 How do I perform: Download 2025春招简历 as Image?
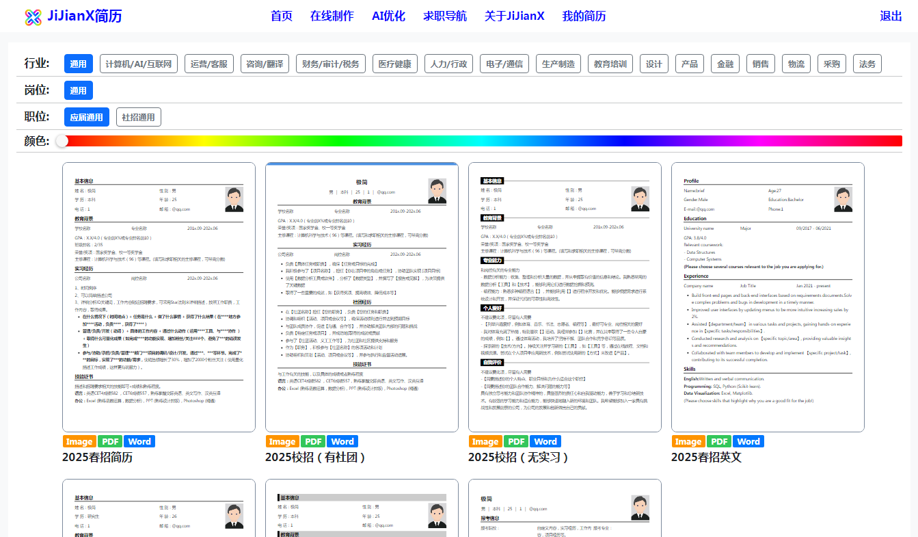[x=79, y=441]
